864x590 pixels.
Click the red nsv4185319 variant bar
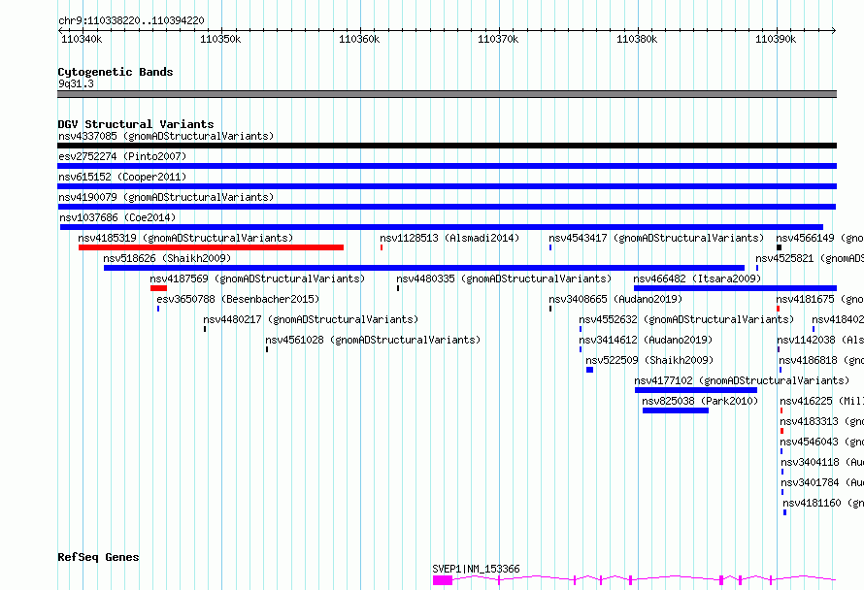click(x=211, y=247)
